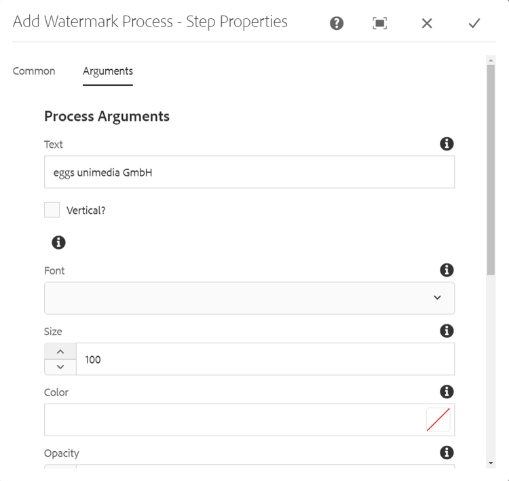Click the Text input field

pos(249,172)
